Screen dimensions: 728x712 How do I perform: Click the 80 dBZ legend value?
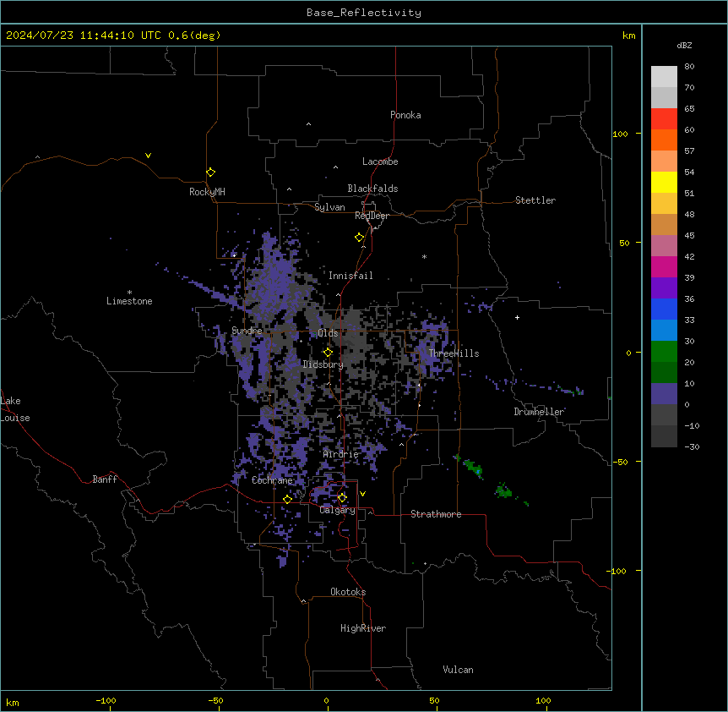coord(689,67)
